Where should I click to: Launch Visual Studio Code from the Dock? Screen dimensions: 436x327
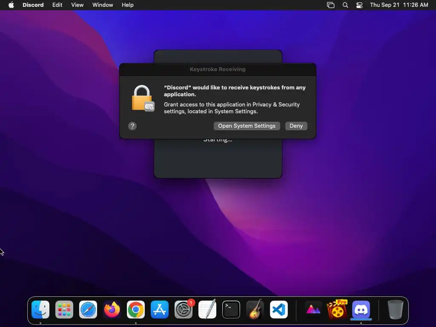coord(279,310)
